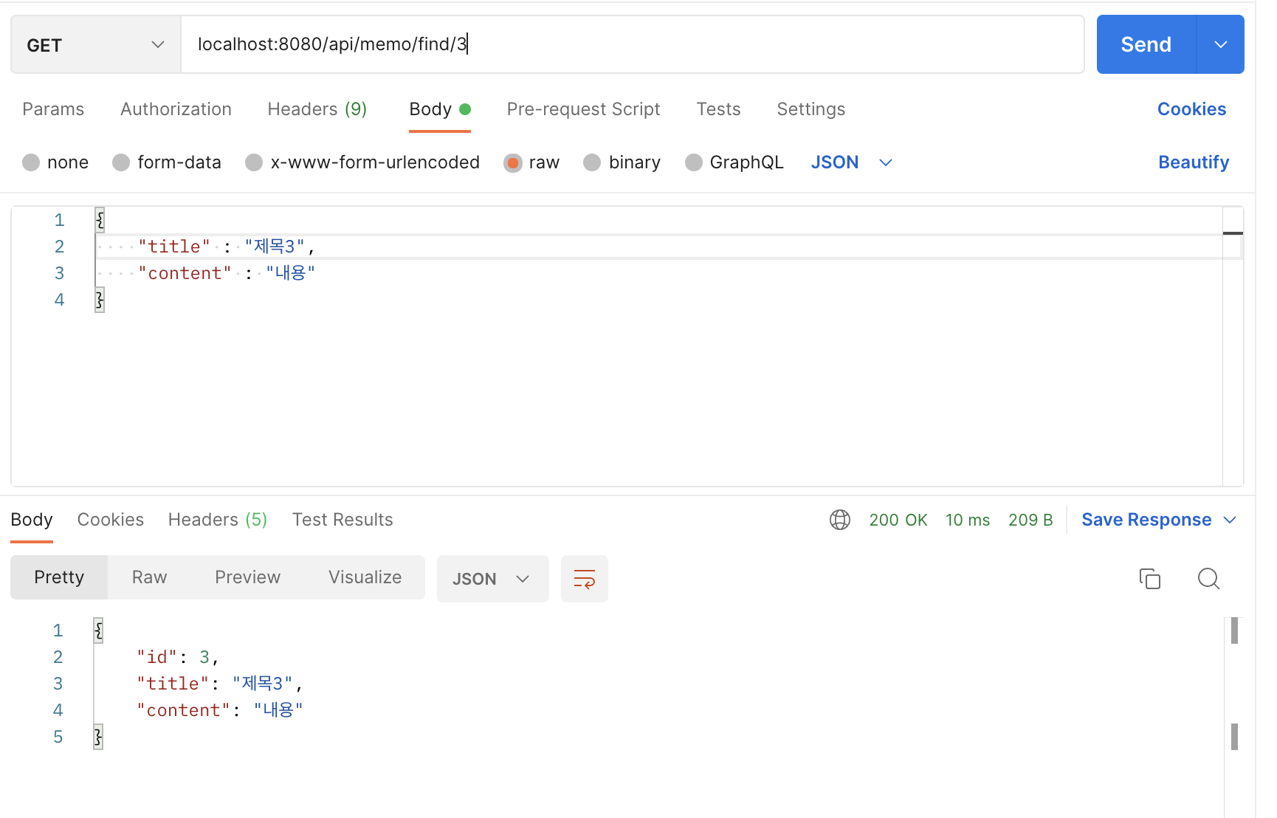Switch to the Authorization tab
This screenshot has height=818, width=1277.
coord(176,109)
